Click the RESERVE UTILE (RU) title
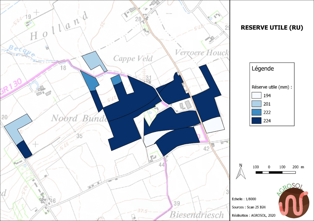Image resolution: width=314 pixels, height=221 pixels. pyautogui.click(x=272, y=28)
